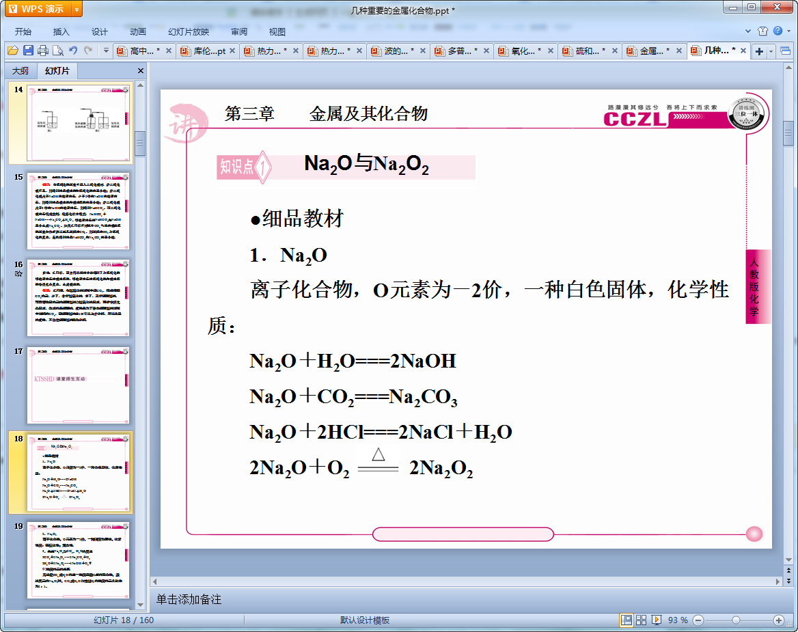Undo the last action
This screenshot has width=798, height=632.
pyautogui.click(x=73, y=51)
